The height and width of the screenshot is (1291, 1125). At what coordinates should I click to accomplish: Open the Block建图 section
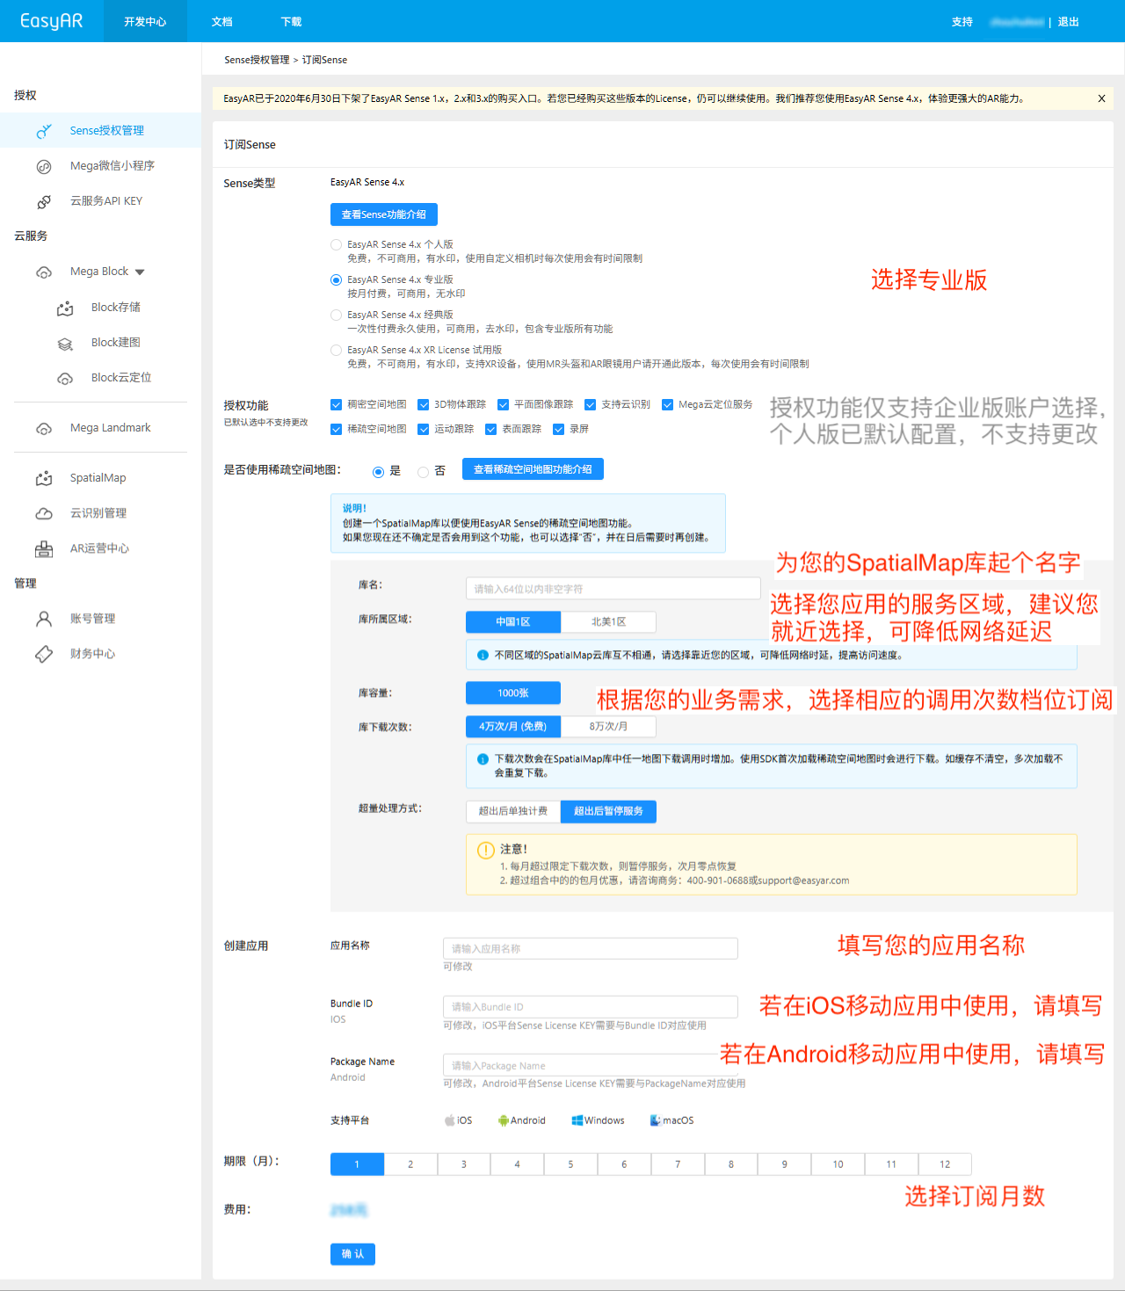pos(115,342)
